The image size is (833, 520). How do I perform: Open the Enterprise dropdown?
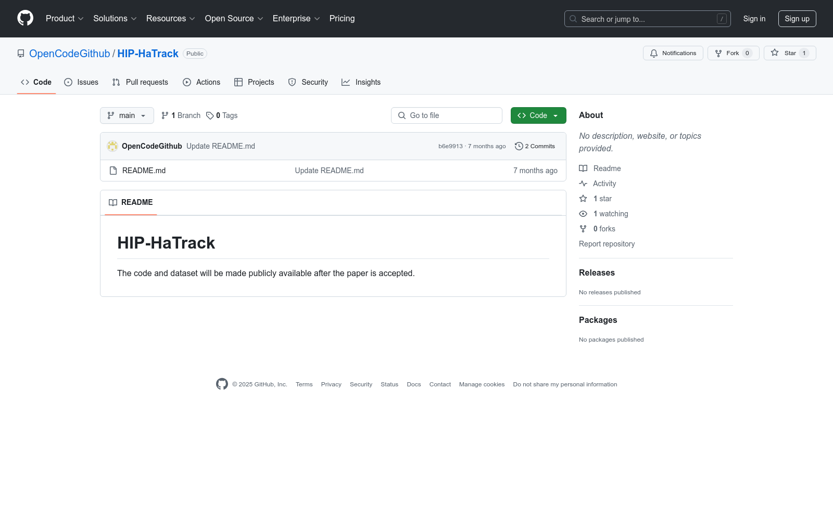pyautogui.click(x=296, y=19)
